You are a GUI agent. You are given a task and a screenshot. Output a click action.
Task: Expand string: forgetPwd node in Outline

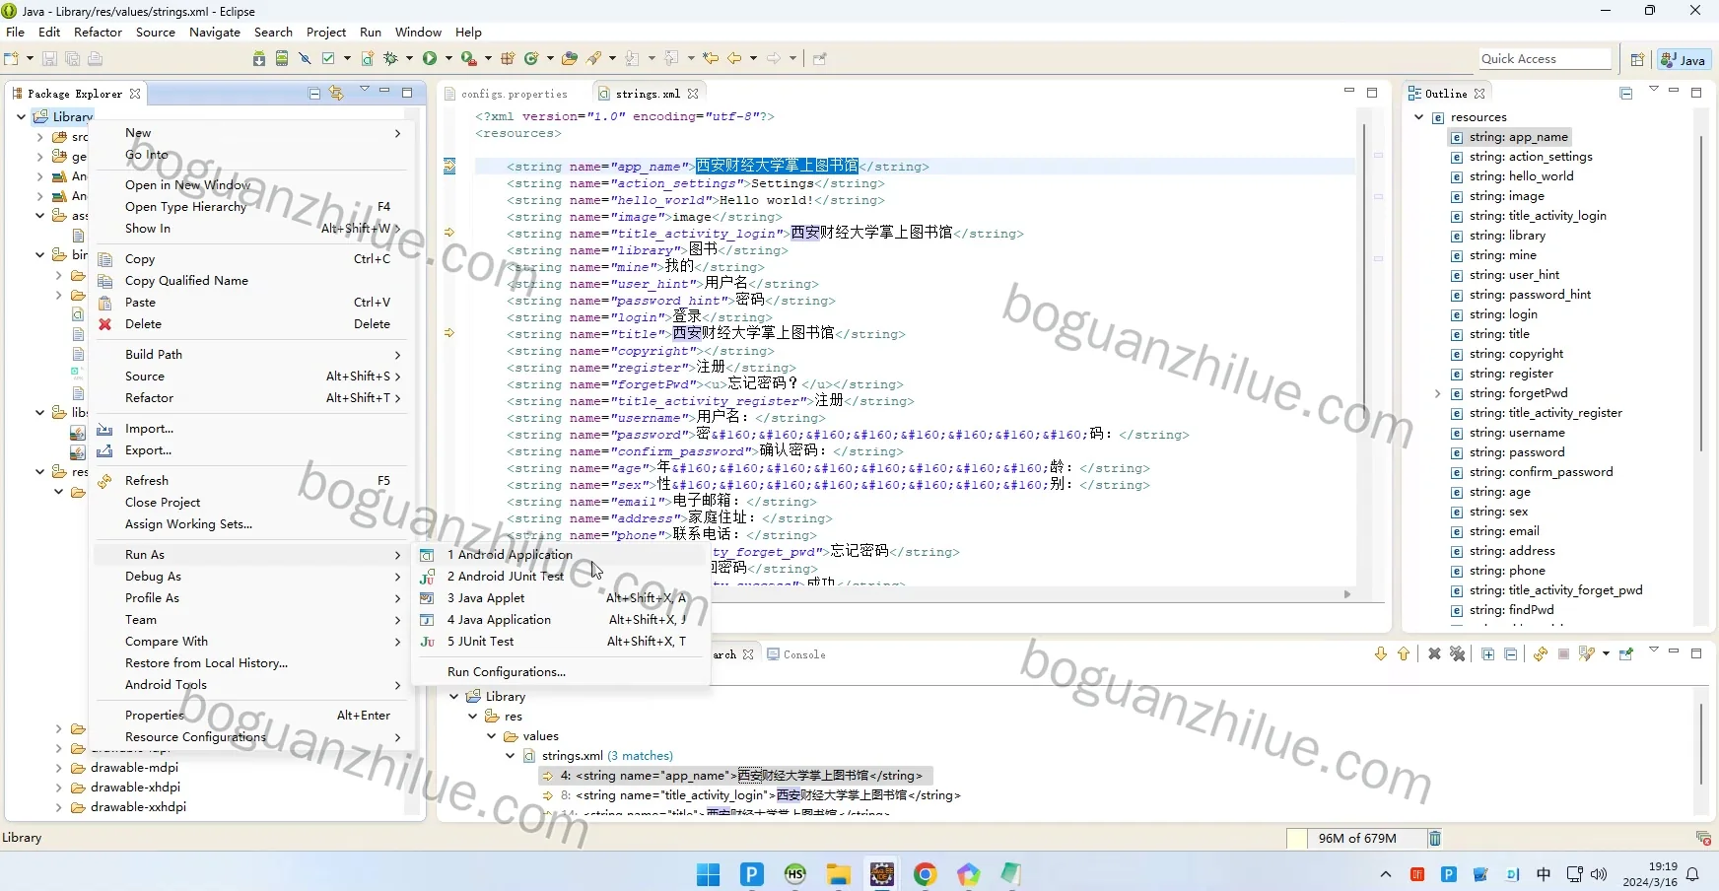pyautogui.click(x=1437, y=393)
